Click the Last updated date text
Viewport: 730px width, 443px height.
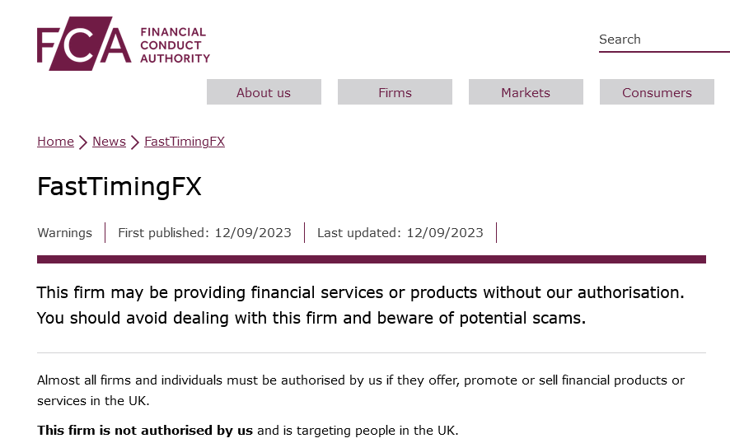[x=400, y=233]
